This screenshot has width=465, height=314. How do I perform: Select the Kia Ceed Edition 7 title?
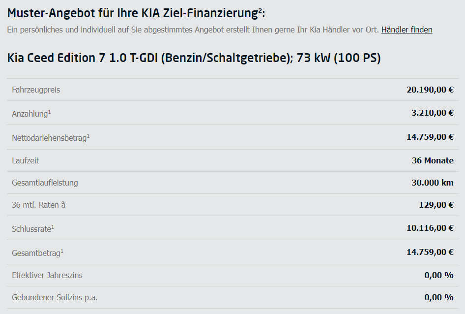[x=194, y=58]
